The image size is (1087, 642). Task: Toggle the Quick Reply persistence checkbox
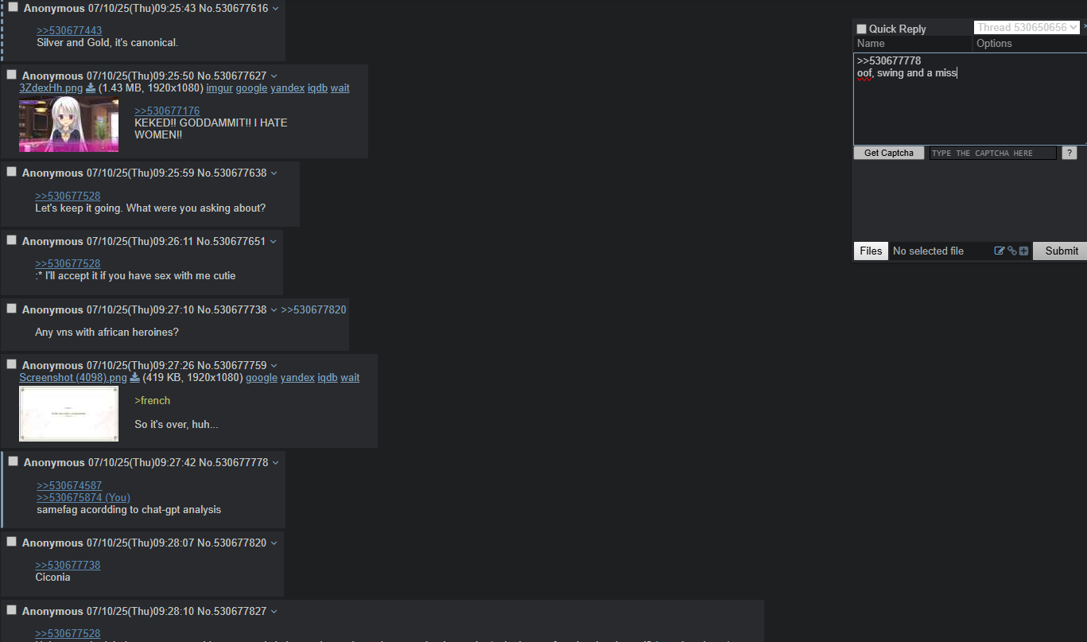pyautogui.click(x=861, y=29)
